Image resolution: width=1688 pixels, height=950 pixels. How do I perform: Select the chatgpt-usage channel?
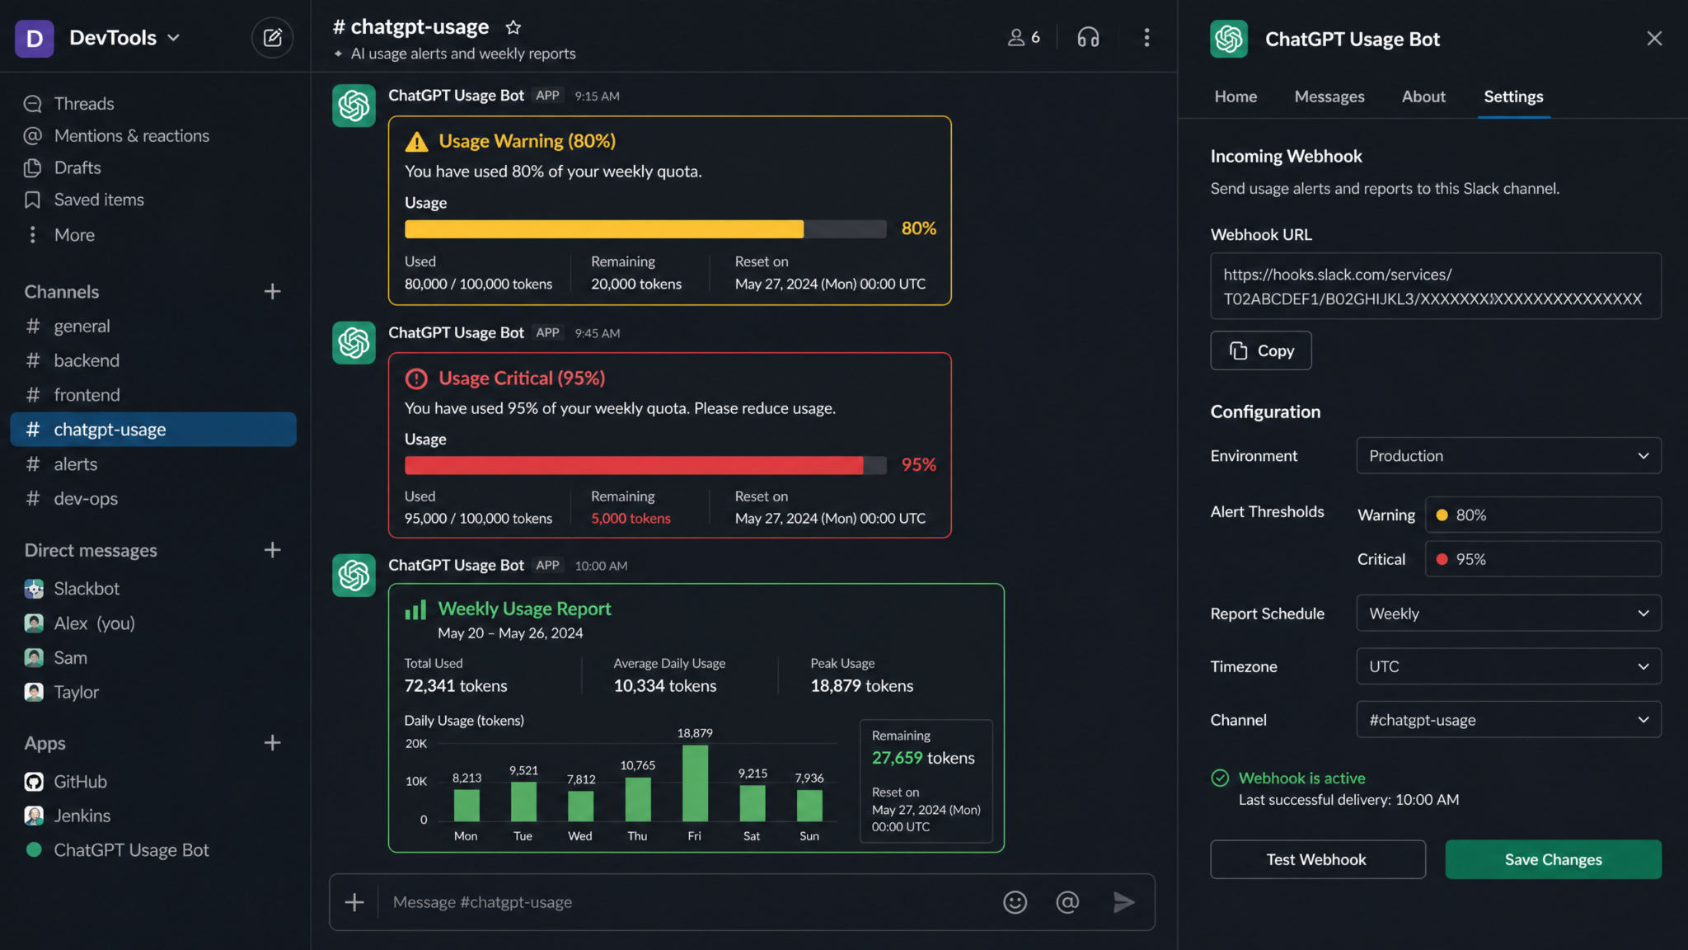pyautogui.click(x=152, y=430)
